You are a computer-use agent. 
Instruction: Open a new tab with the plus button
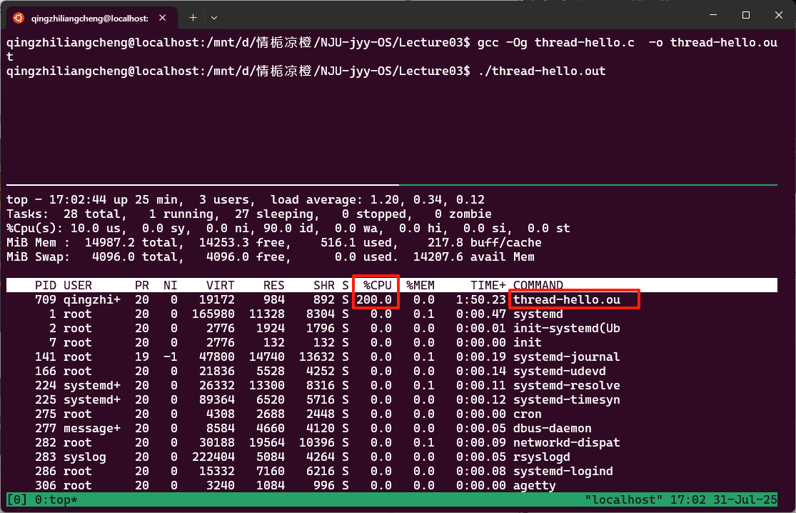pyautogui.click(x=193, y=17)
